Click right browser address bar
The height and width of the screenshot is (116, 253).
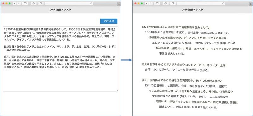[x=201, y=3]
